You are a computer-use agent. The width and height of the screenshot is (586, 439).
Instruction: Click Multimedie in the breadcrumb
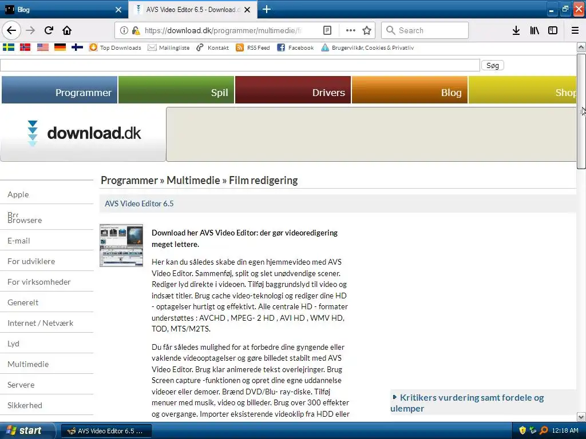(x=193, y=180)
